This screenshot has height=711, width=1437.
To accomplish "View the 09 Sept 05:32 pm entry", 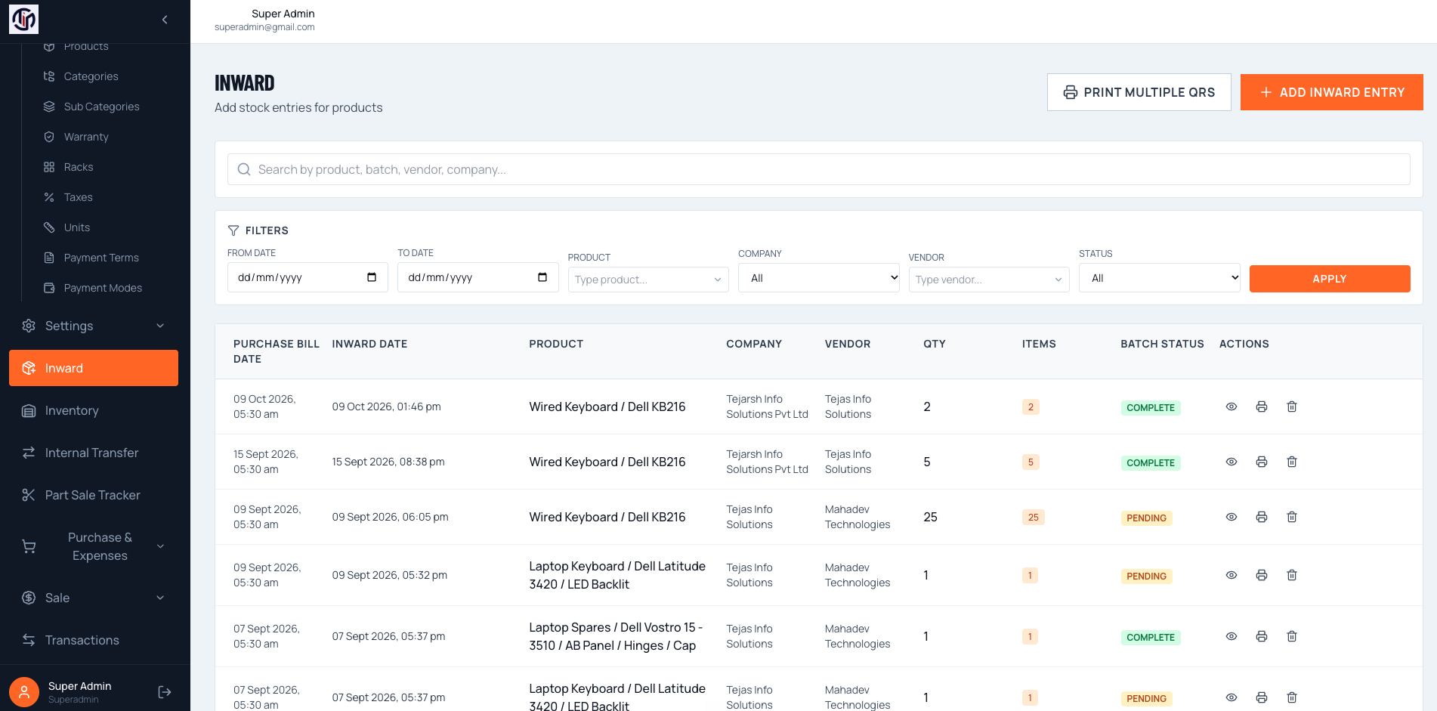I will 1231,575.
